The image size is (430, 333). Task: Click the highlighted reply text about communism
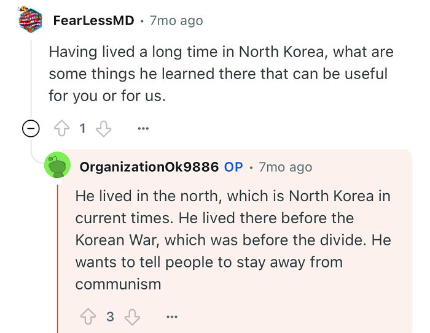click(x=233, y=240)
